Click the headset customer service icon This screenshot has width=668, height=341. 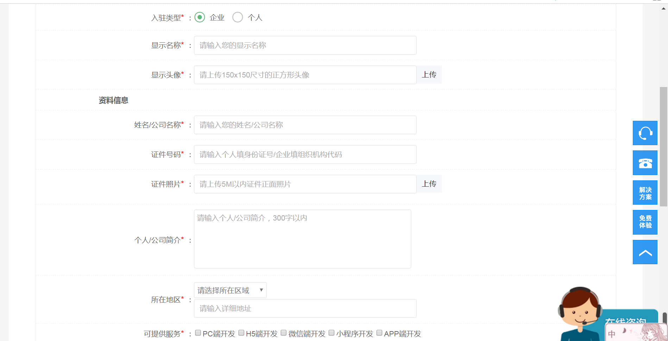point(645,133)
